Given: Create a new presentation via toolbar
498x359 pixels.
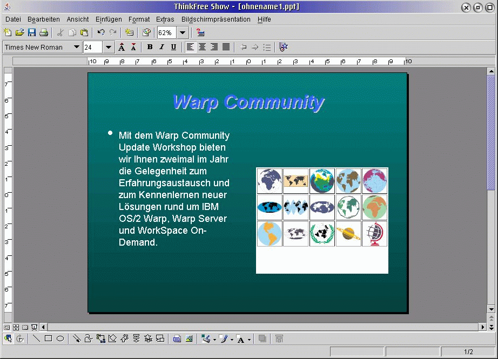Looking at the screenshot, I should click(8, 32).
